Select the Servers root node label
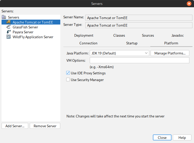The height and width of the screenshot is (143, 194). (13, 17)
